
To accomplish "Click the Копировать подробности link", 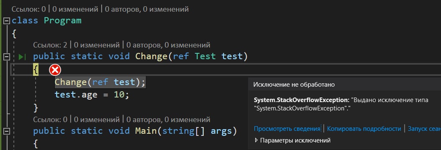I will [364, 129].
